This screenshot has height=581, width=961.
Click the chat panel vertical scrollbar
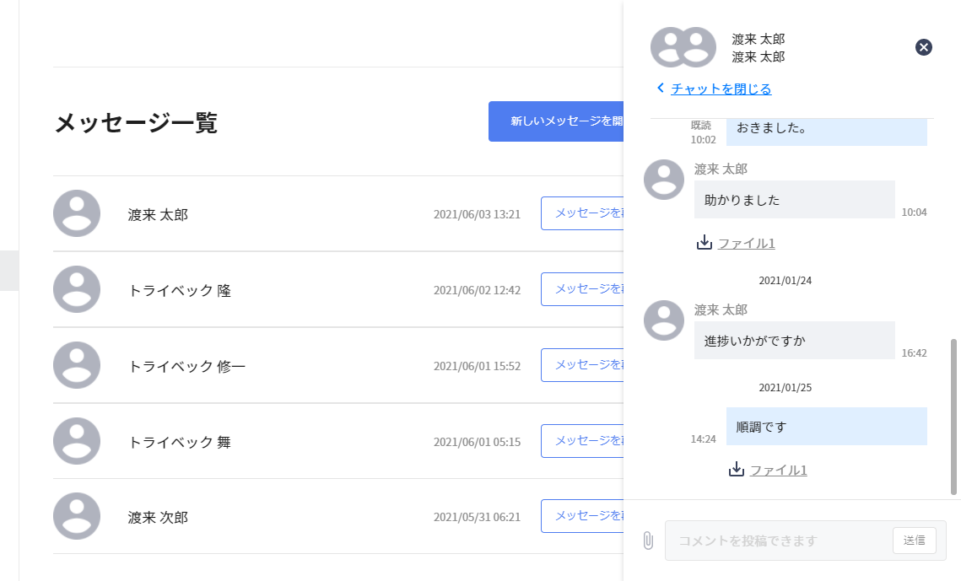click(x=953, y=417)
